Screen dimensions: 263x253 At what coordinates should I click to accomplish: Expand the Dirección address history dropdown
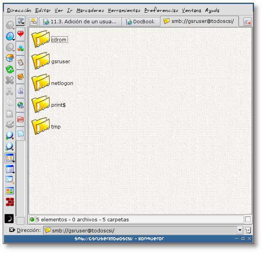click(x=240, y=230)
